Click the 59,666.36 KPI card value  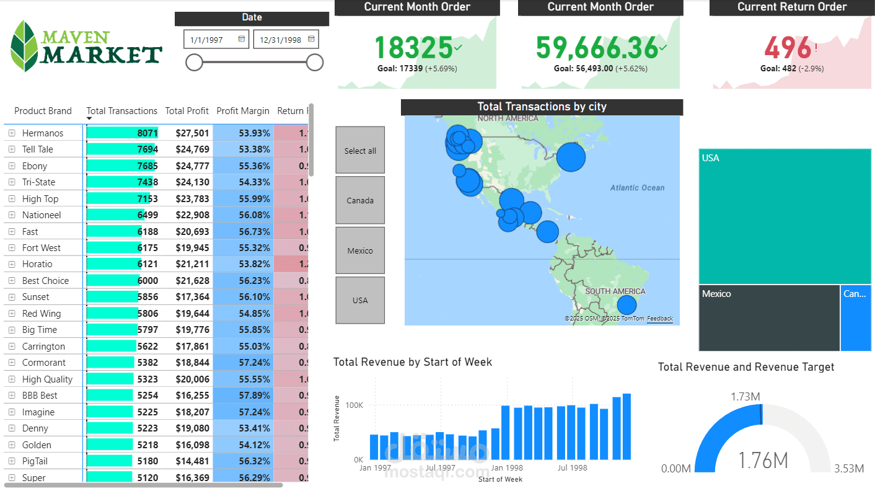click(597, 48)
